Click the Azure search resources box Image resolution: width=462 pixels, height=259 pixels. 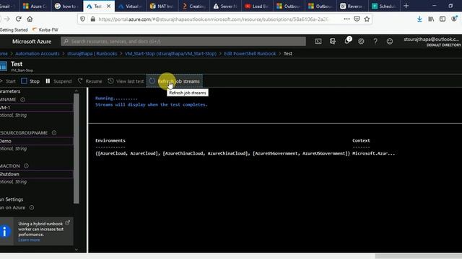(183, 42)
